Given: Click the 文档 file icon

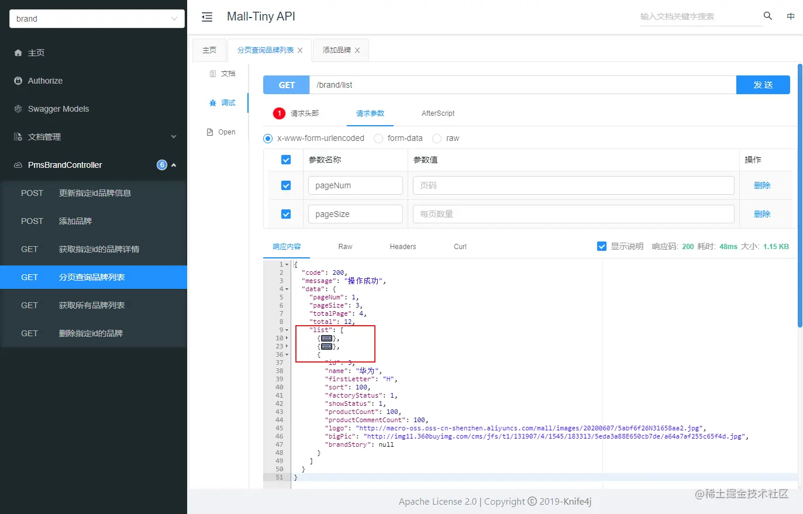Looking at the screenshot, I should (213, 74).
